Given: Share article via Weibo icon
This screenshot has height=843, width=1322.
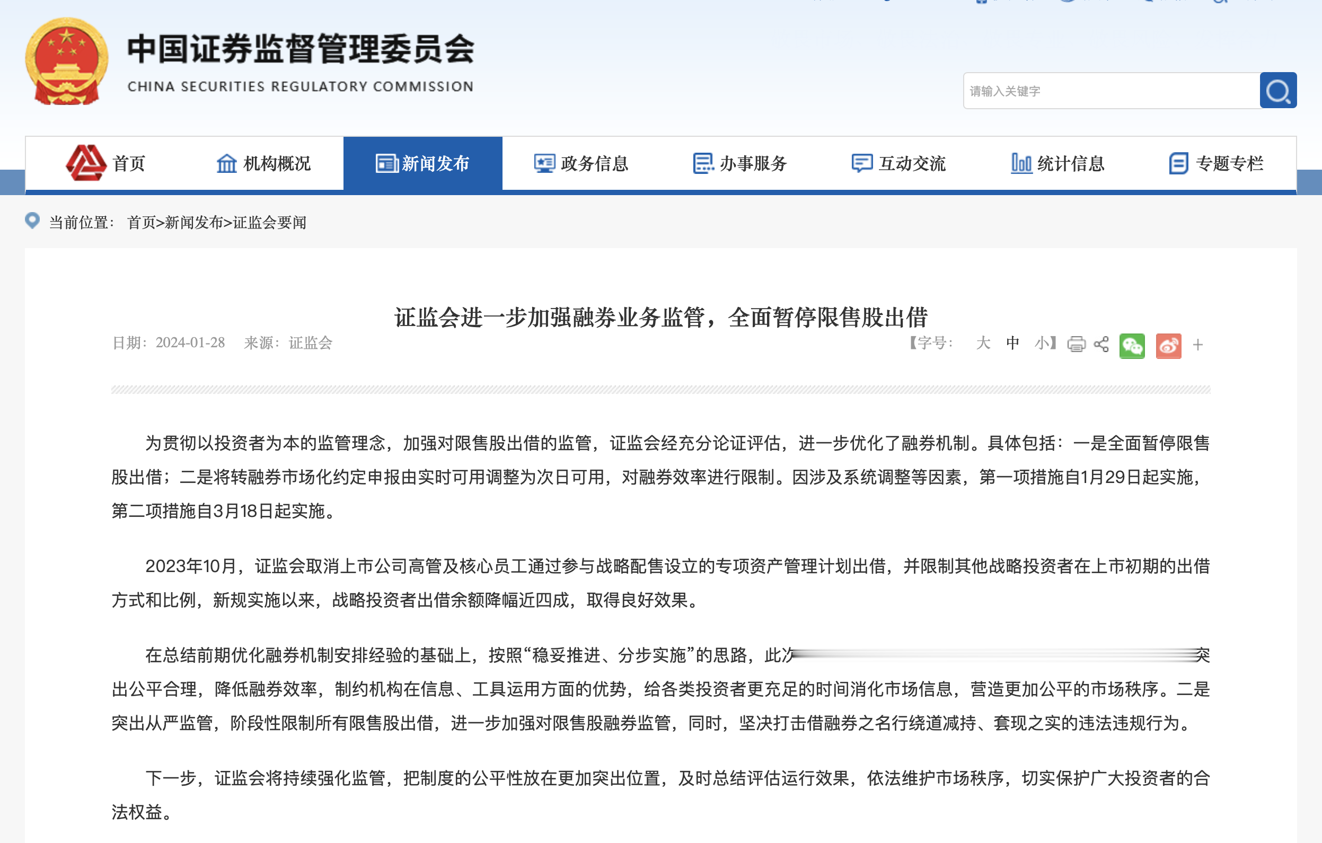Looking at the screenshot, I should [x=1168, y=346].
